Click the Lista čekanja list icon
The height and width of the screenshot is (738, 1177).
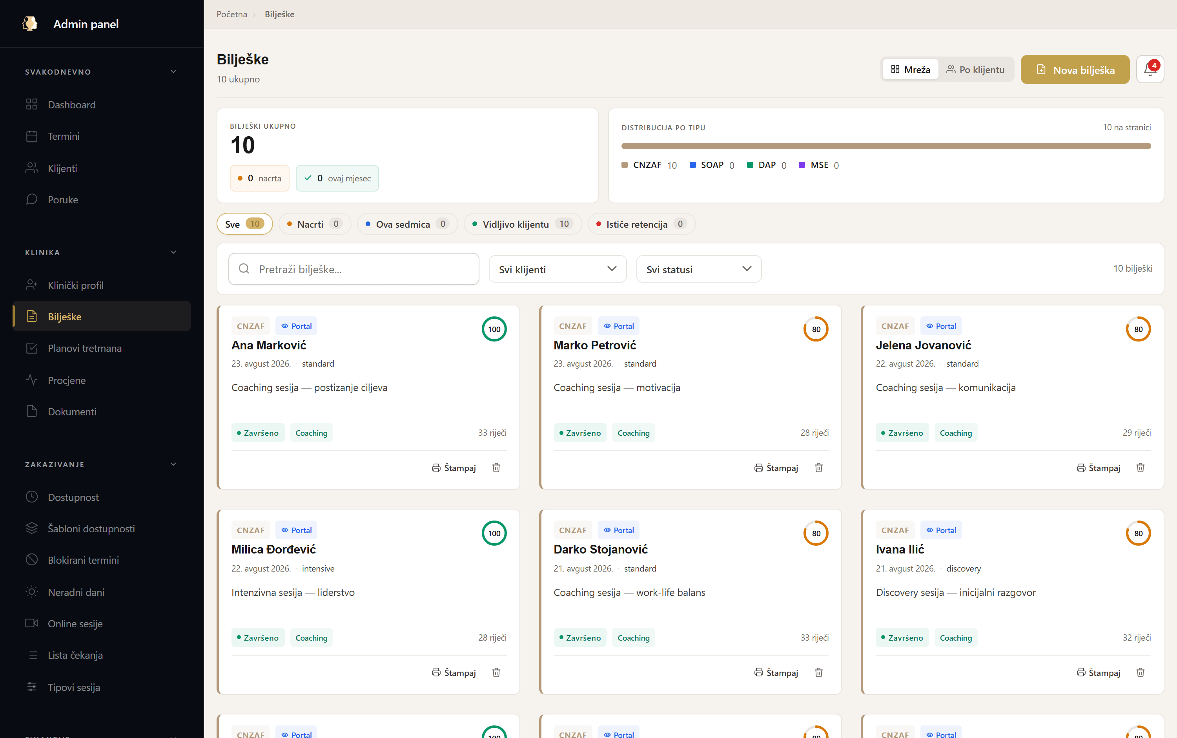[33, 655]
